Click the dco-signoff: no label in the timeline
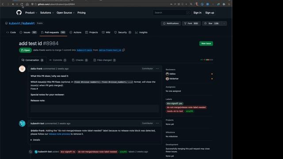The width and height of the screenshot is (283, 159). tap(68, 152)
